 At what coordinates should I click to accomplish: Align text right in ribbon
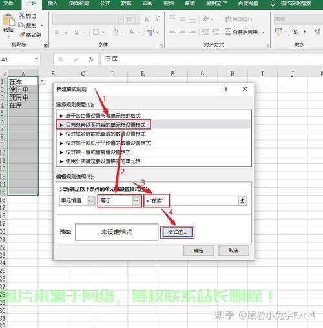[193, 32]
